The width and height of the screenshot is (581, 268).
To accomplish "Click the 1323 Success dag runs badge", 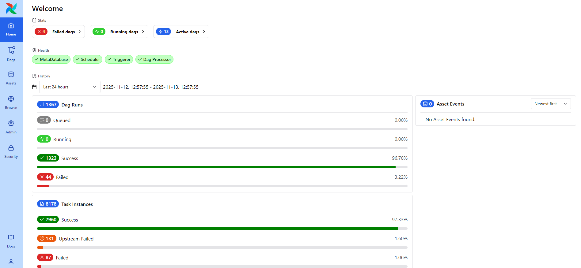I will [x=48, y=158].
